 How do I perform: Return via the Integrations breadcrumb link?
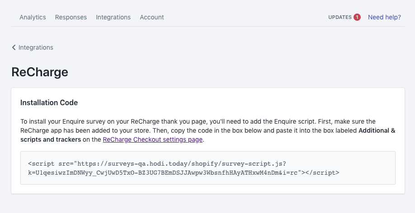tap(36, 47)
